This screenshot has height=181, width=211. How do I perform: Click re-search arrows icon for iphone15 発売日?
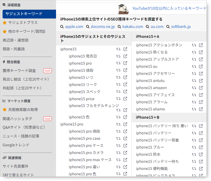coord(118,56)
